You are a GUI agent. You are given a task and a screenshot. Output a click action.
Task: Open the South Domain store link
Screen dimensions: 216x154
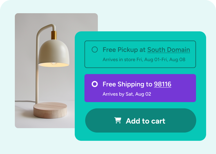(169, 50)
